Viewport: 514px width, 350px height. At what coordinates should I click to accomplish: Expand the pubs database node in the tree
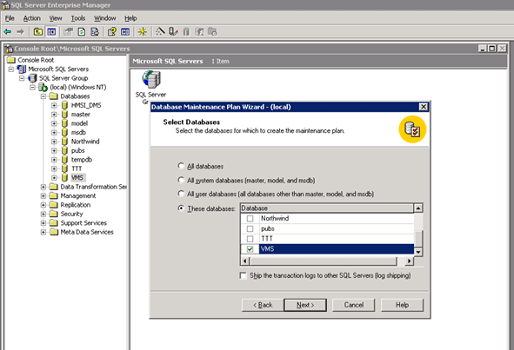pos(54,150)
